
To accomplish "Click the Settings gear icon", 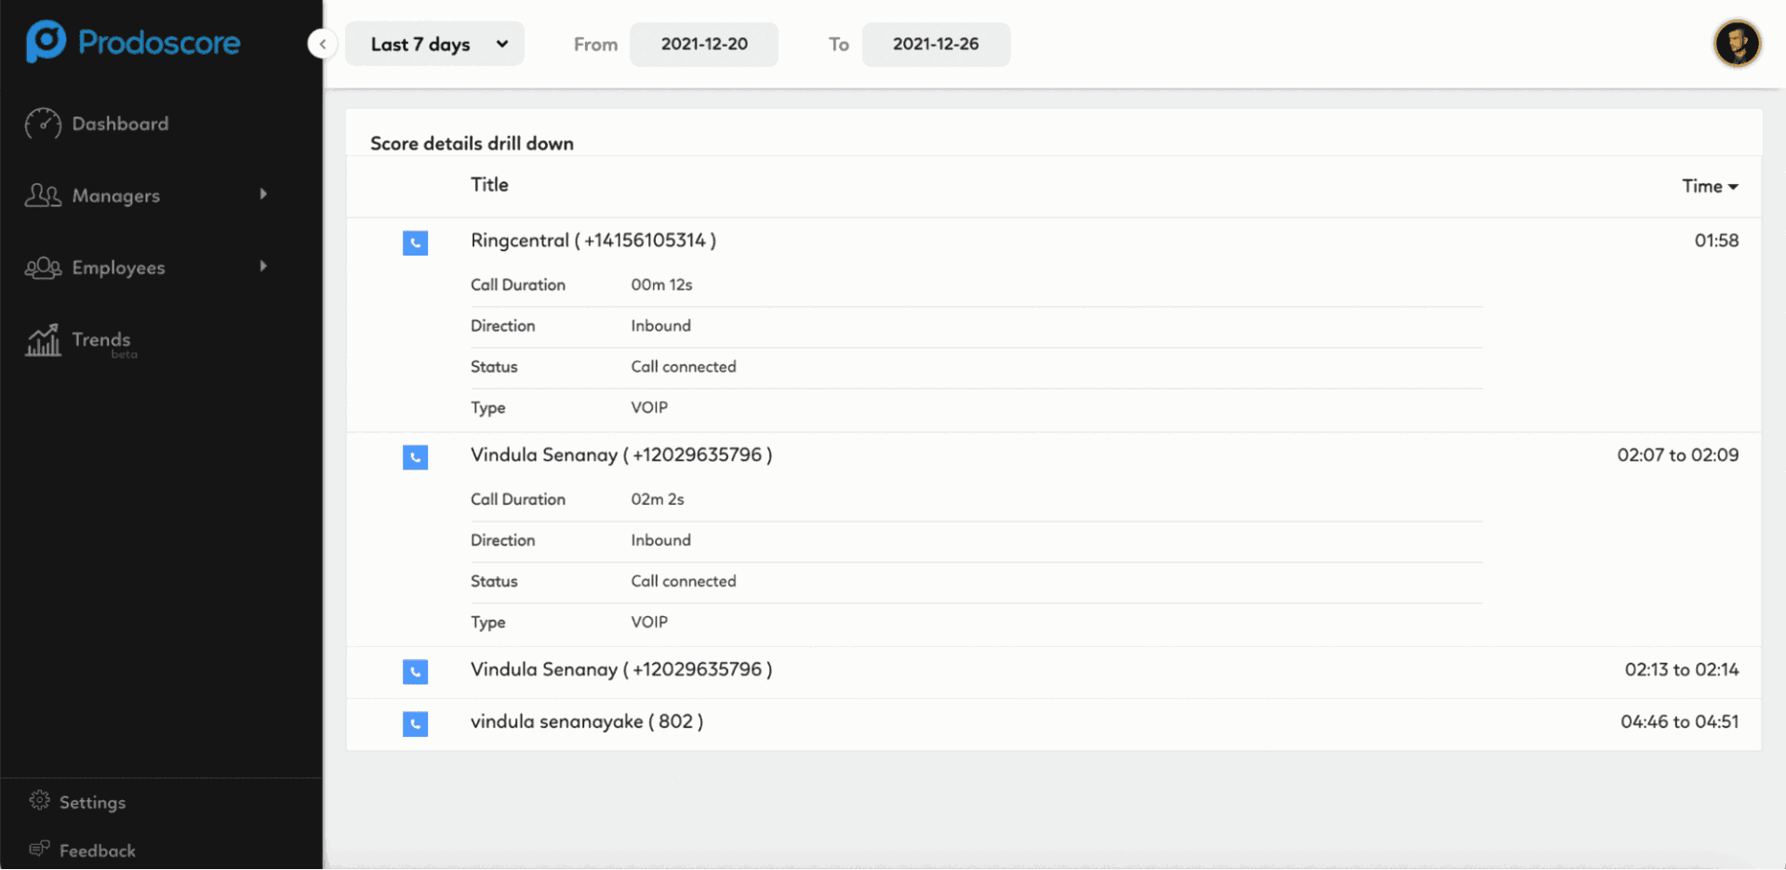I will 39,800.
